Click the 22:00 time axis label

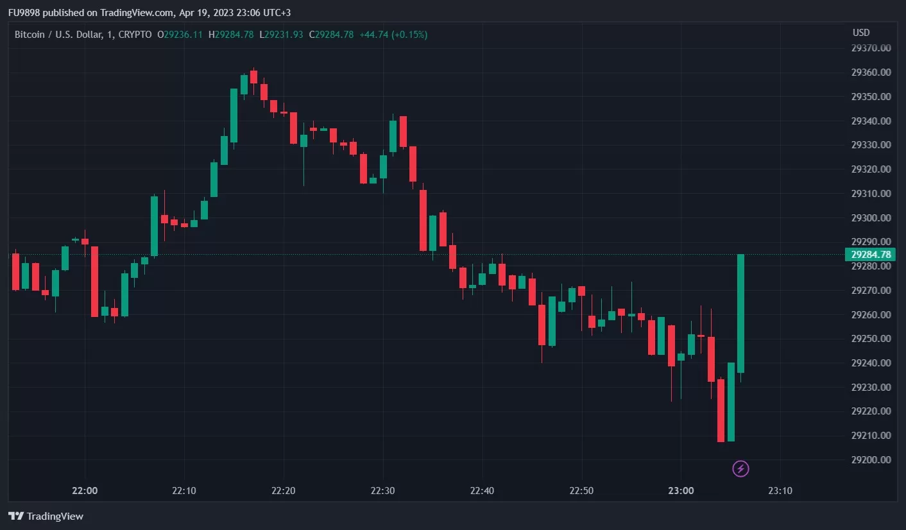click(85, 491)
